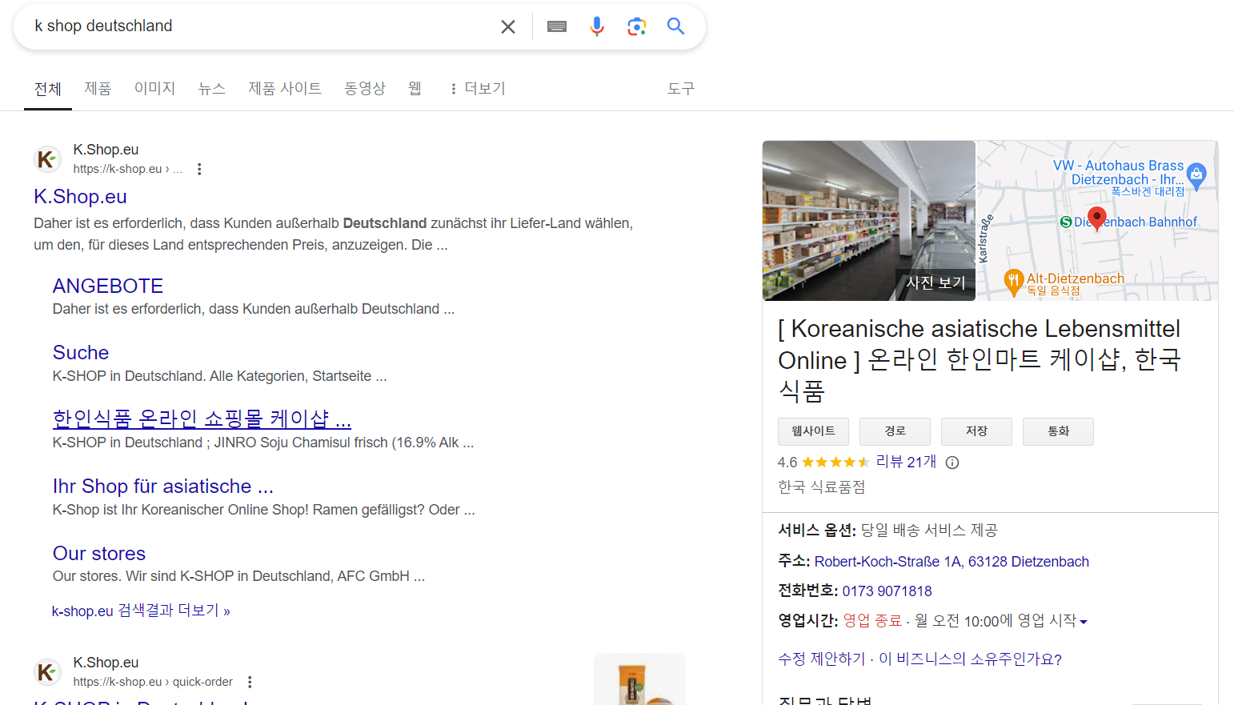Switch to the 뉴스 tab
The image size is (1234, 705).
point(212,89)
